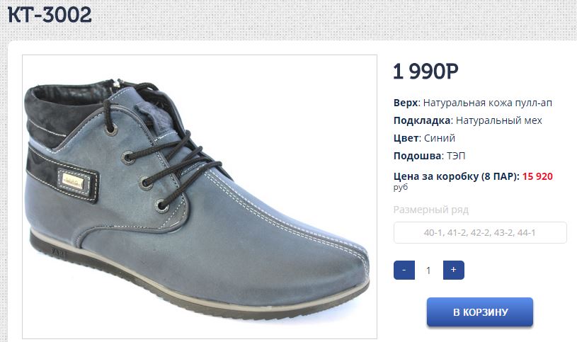577x342 pixels.
Task: Click the quantity field showing 1
Action: (429, 270)
